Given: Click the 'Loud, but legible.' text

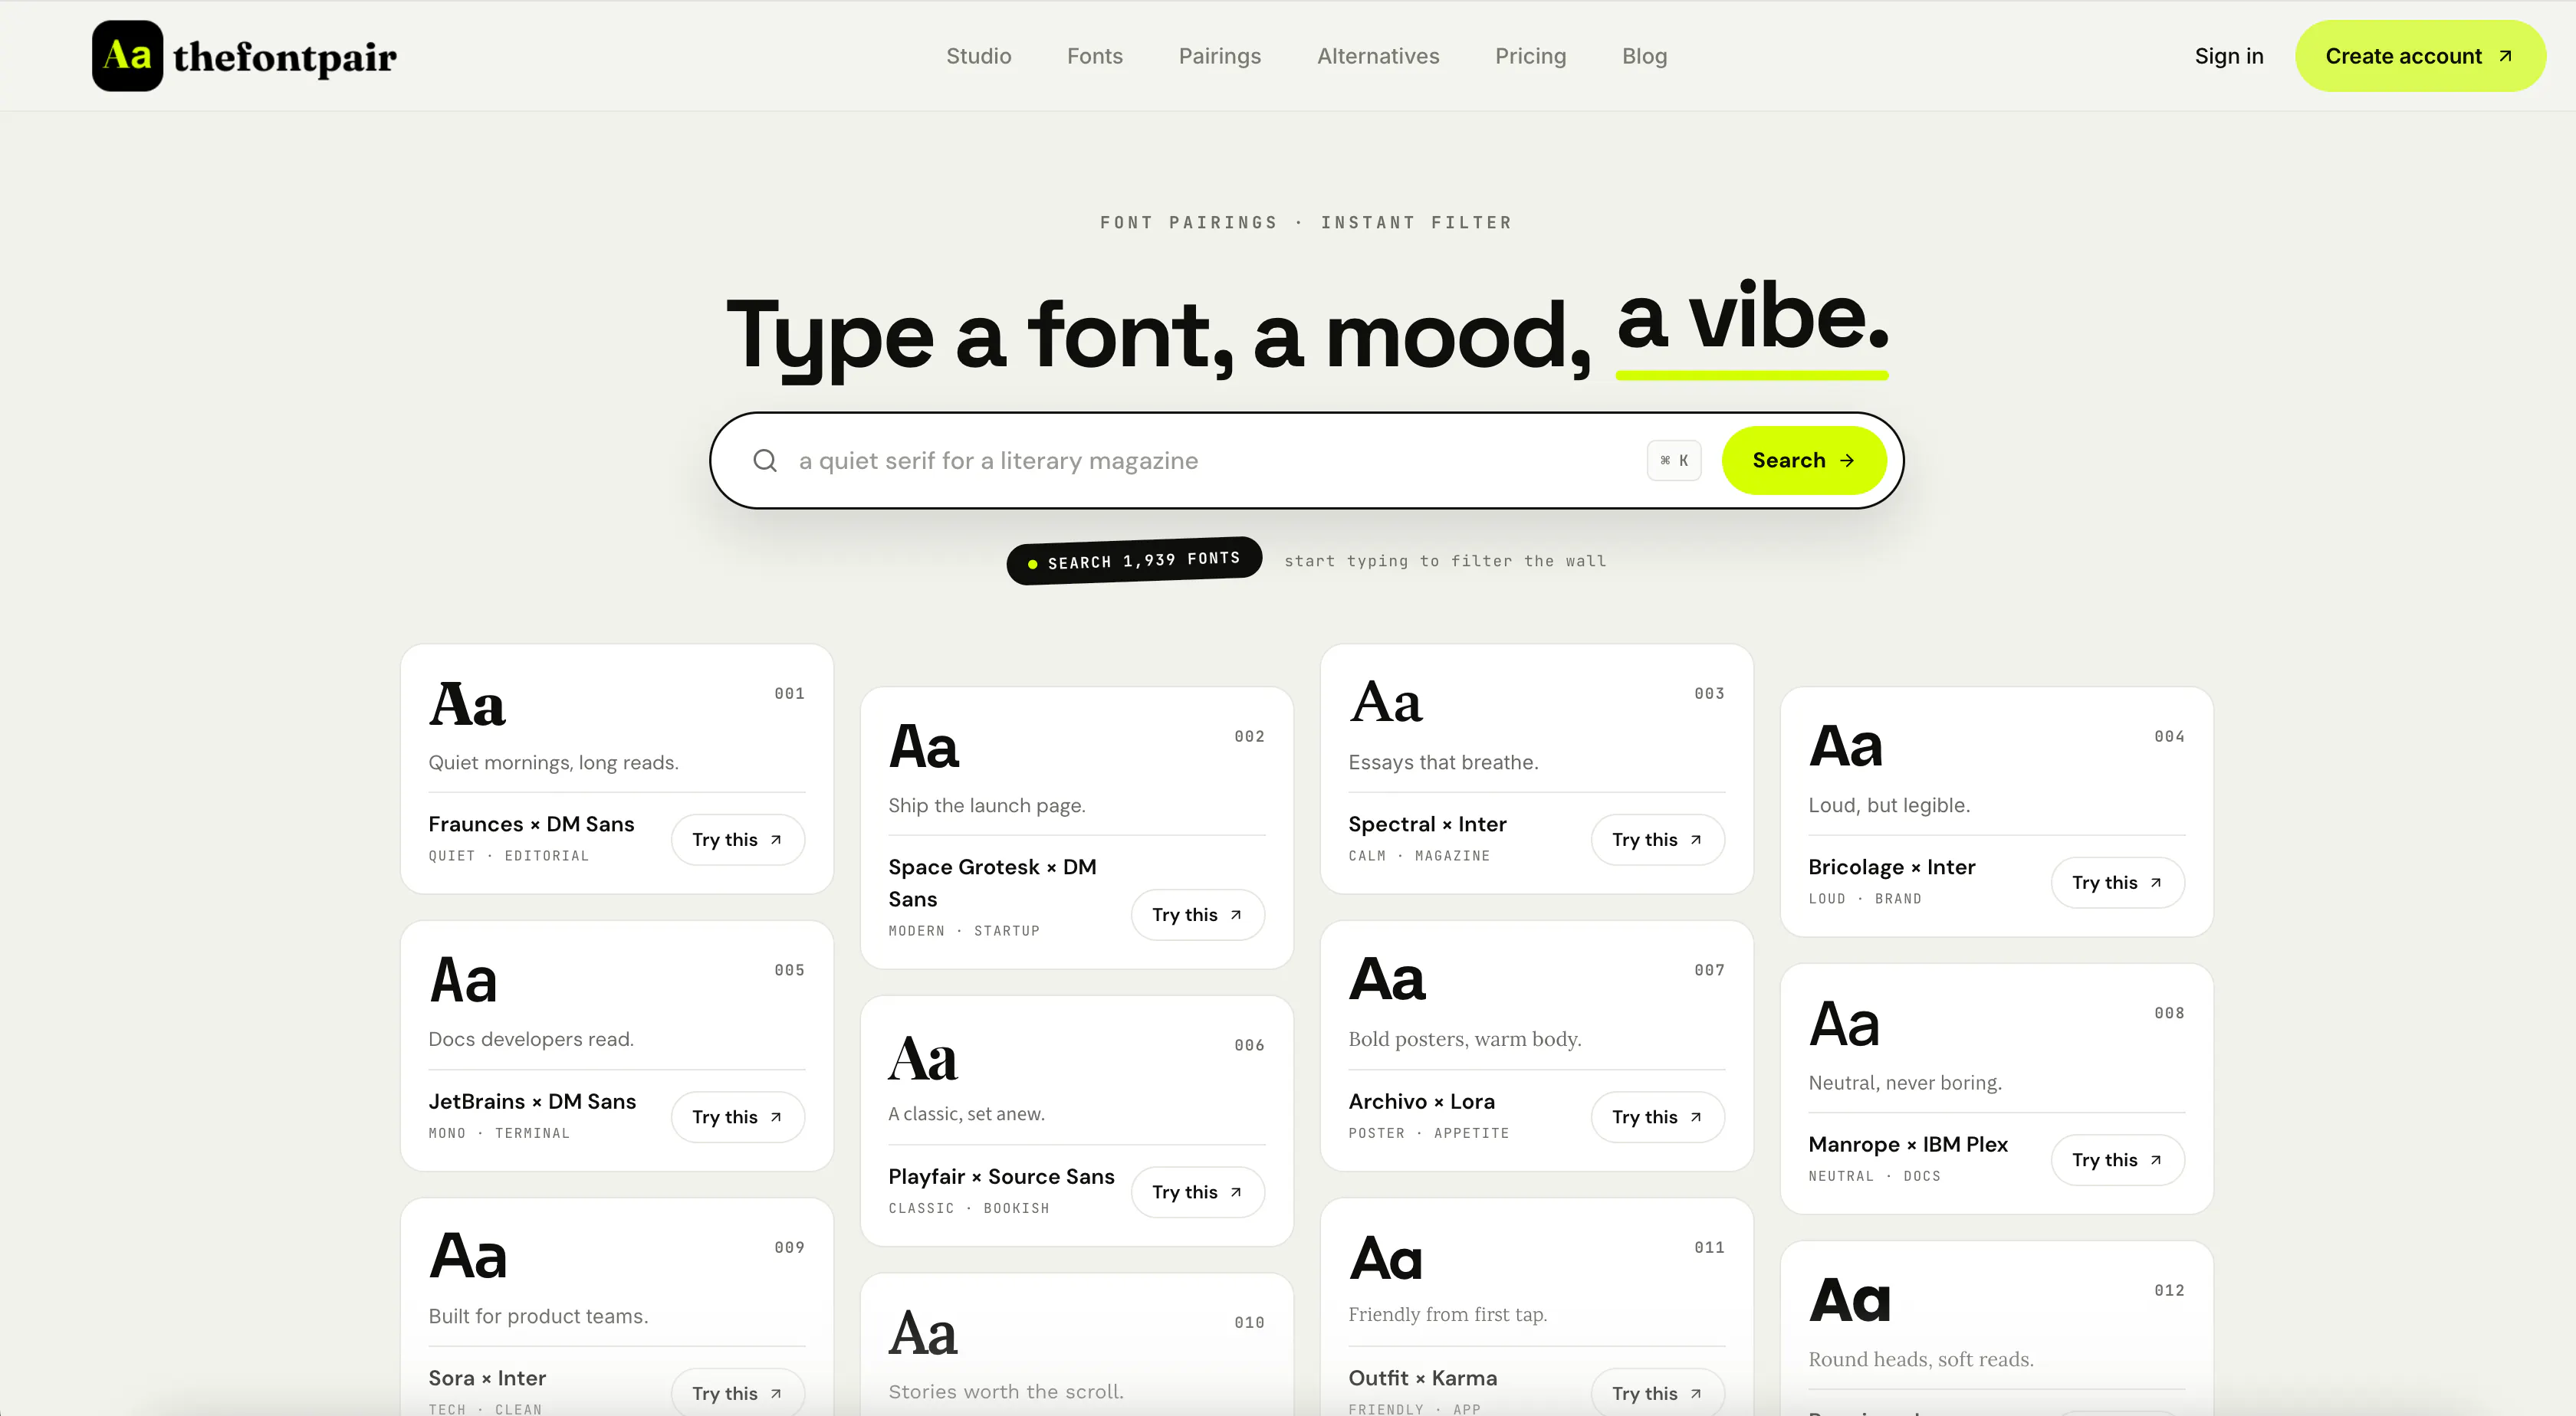Looking at the screenshot, I should (x=1889, y=805).
